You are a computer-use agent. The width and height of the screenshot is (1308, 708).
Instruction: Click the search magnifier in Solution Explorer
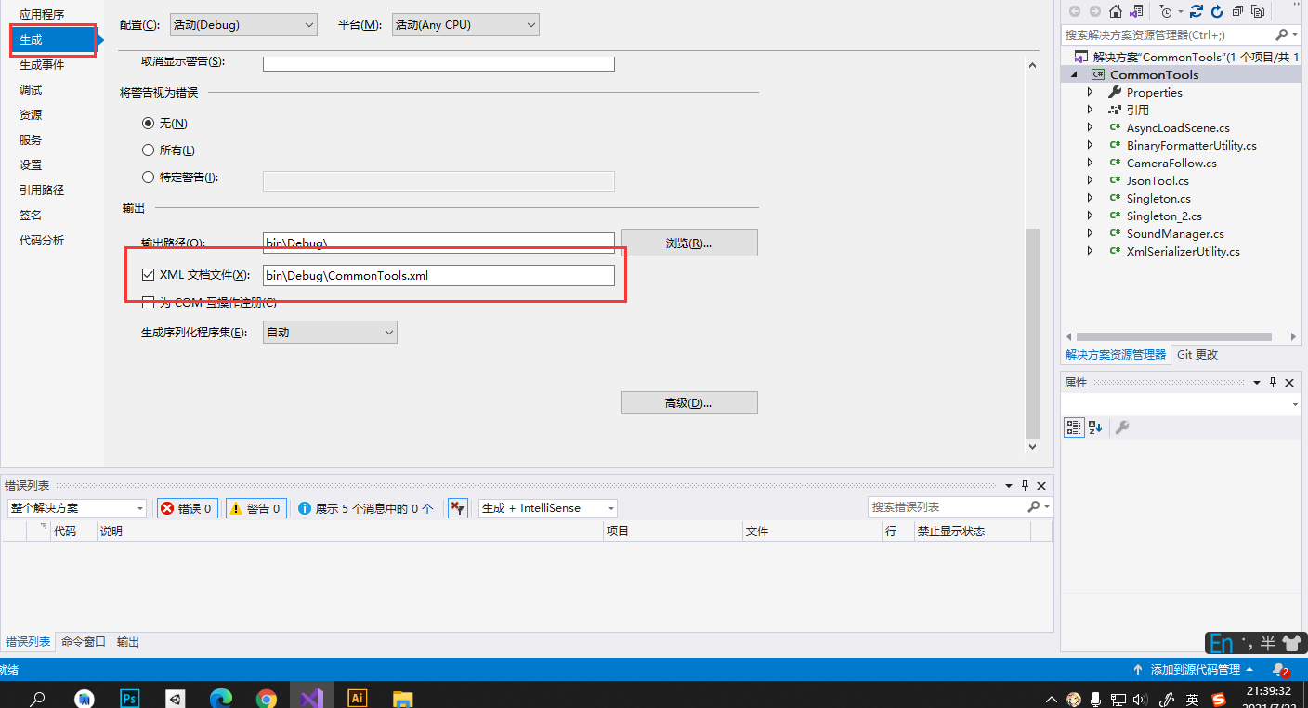[x=1282, y=34]
